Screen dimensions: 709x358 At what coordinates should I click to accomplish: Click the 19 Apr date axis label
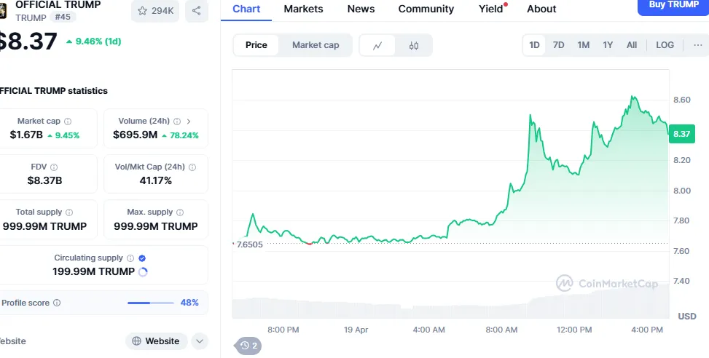click(356, 330)
